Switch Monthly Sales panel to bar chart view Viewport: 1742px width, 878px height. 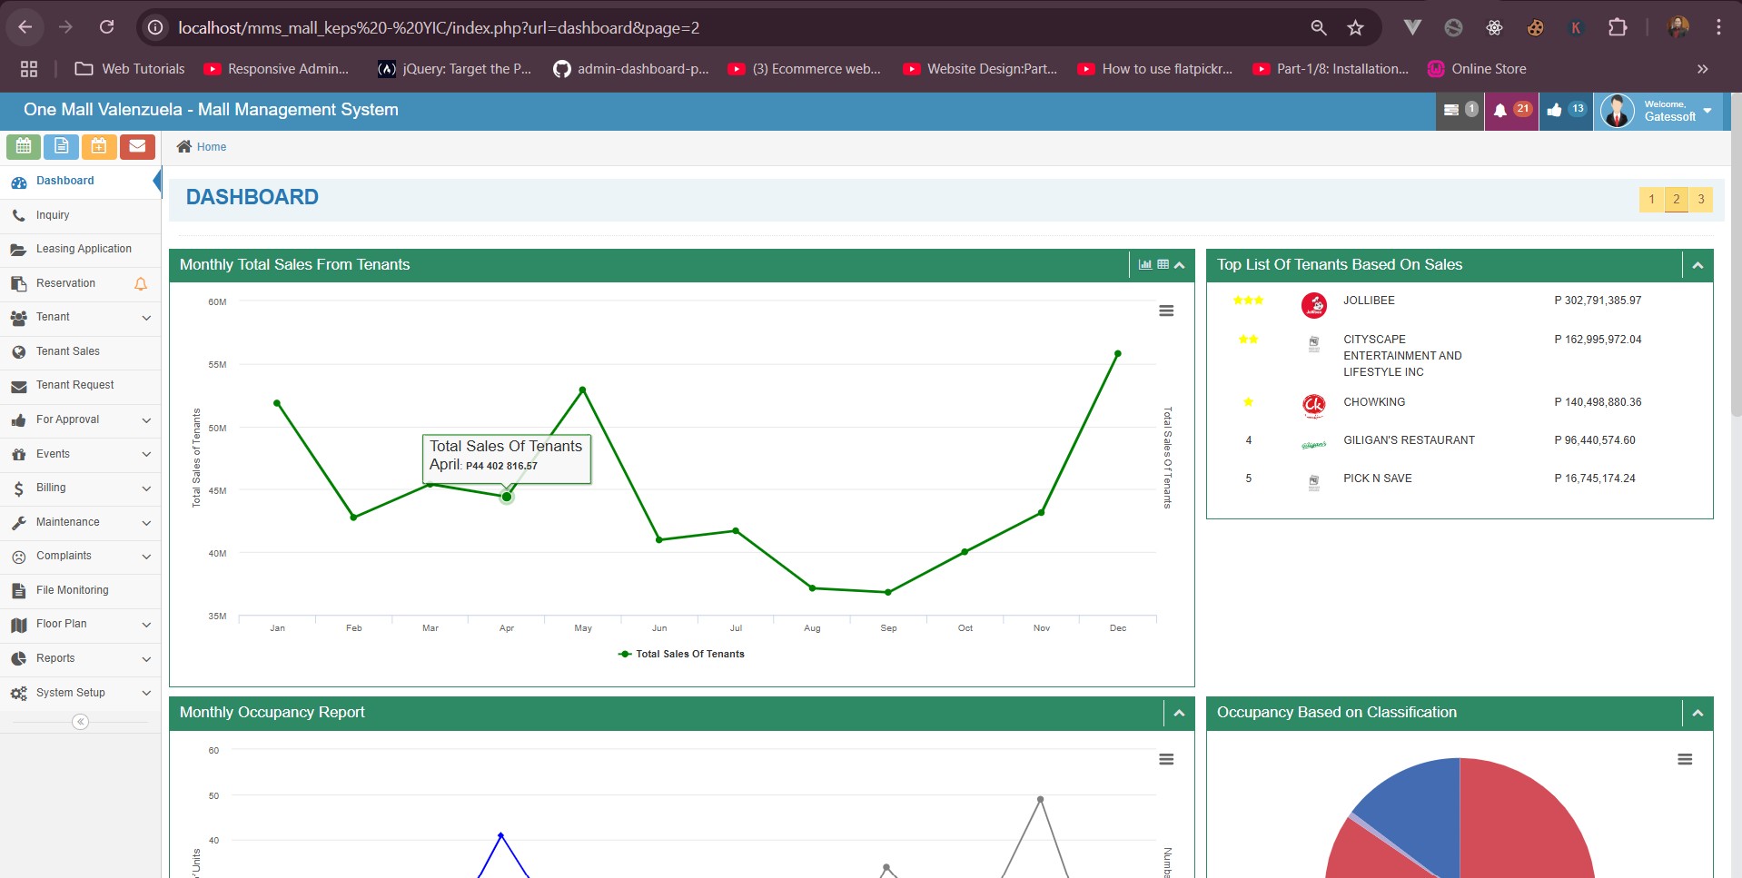1145,264
